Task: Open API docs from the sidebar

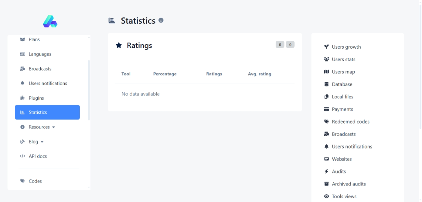Action: pyautogui.click(x=38, y=156)
